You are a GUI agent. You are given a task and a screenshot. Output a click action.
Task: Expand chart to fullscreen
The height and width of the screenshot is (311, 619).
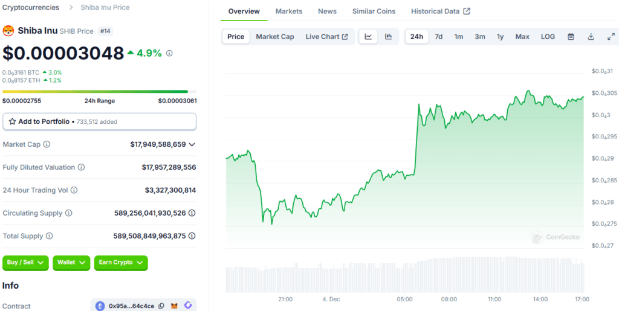click(611, 37)
